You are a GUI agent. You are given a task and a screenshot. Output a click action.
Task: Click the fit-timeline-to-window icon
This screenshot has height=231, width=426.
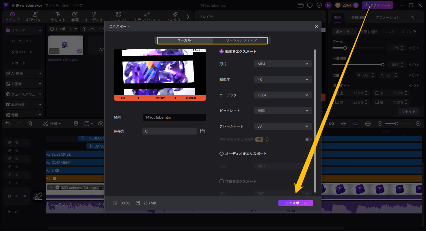[x=368, y=124]
